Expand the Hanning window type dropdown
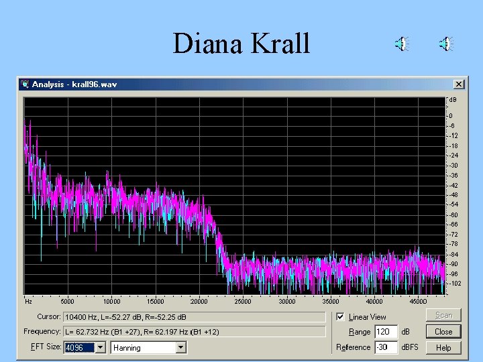Image resolution: width=483 pixels, height=362 pixels. (x=181, y=347)
